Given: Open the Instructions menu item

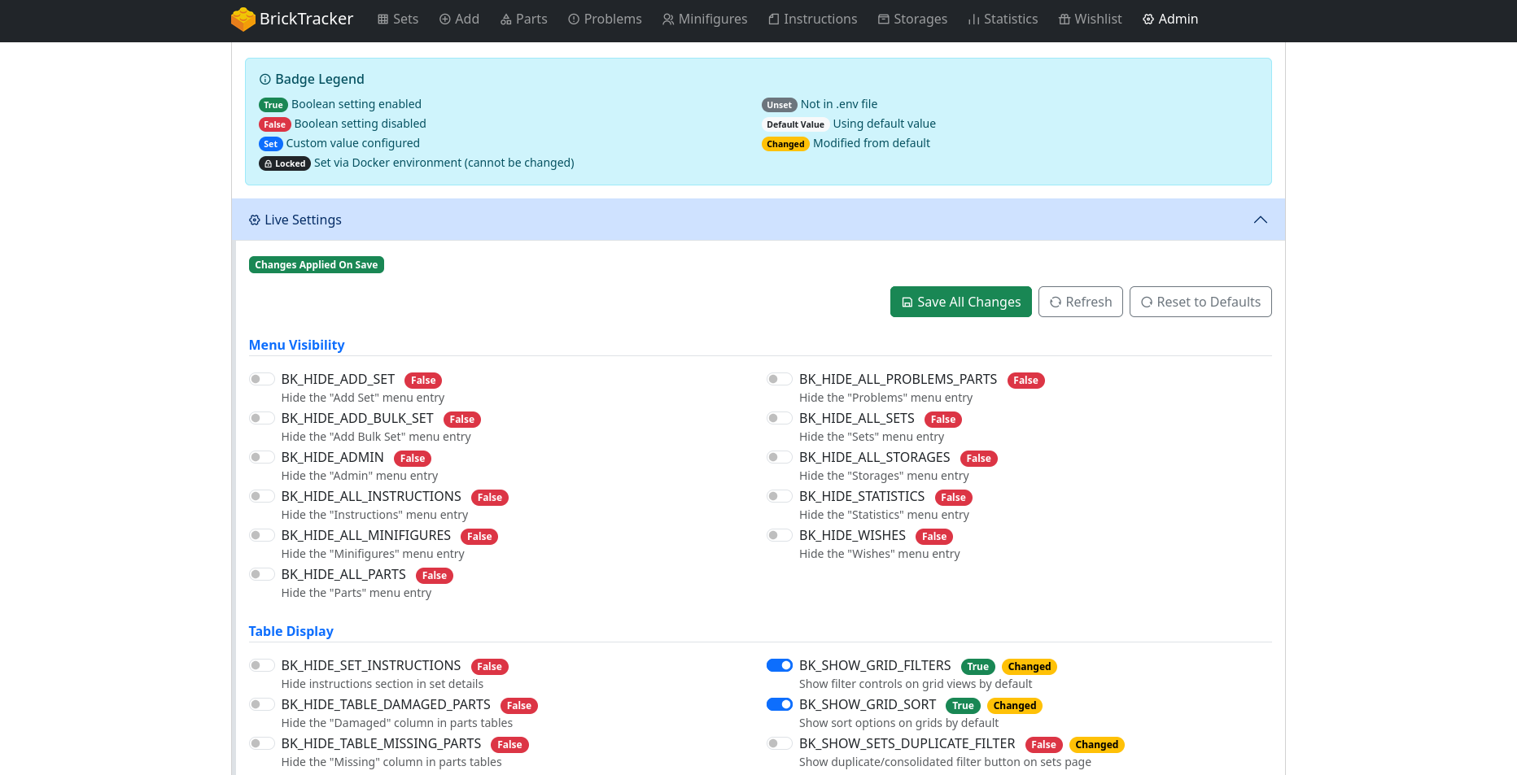Looking at the screenshot, I should click(812, 20).
